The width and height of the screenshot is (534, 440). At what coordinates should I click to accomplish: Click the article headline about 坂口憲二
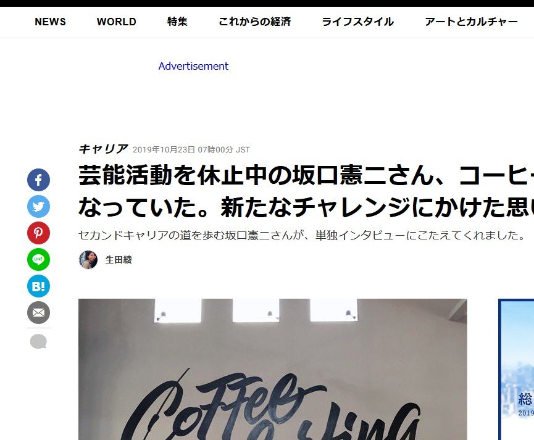click(306, 191)
